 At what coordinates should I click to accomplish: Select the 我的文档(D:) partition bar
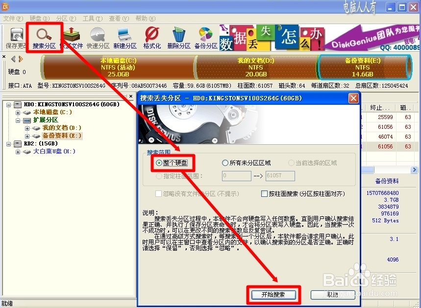pyautogui.click(x=256, y=68)
